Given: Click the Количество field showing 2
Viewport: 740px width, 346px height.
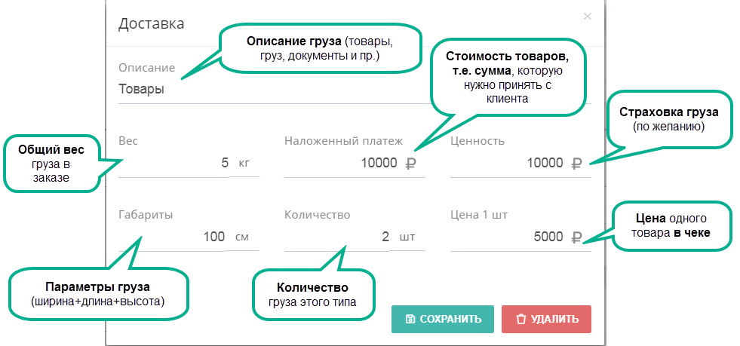Looking at the screenshot, I should coord(337,237).
